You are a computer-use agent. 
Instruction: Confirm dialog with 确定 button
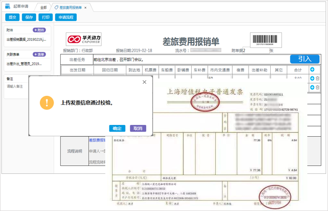(117, 128)
